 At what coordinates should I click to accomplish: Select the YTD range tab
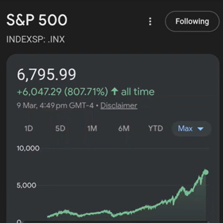(x=155, y=129)
